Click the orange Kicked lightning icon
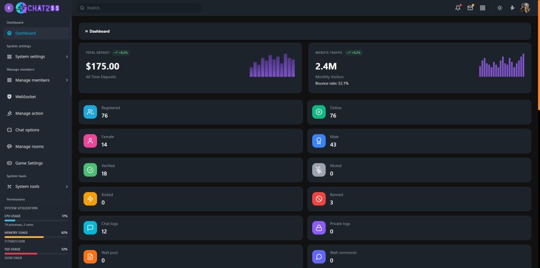The height and width of the screenshot is (268, 540). [x=90, y=199]
